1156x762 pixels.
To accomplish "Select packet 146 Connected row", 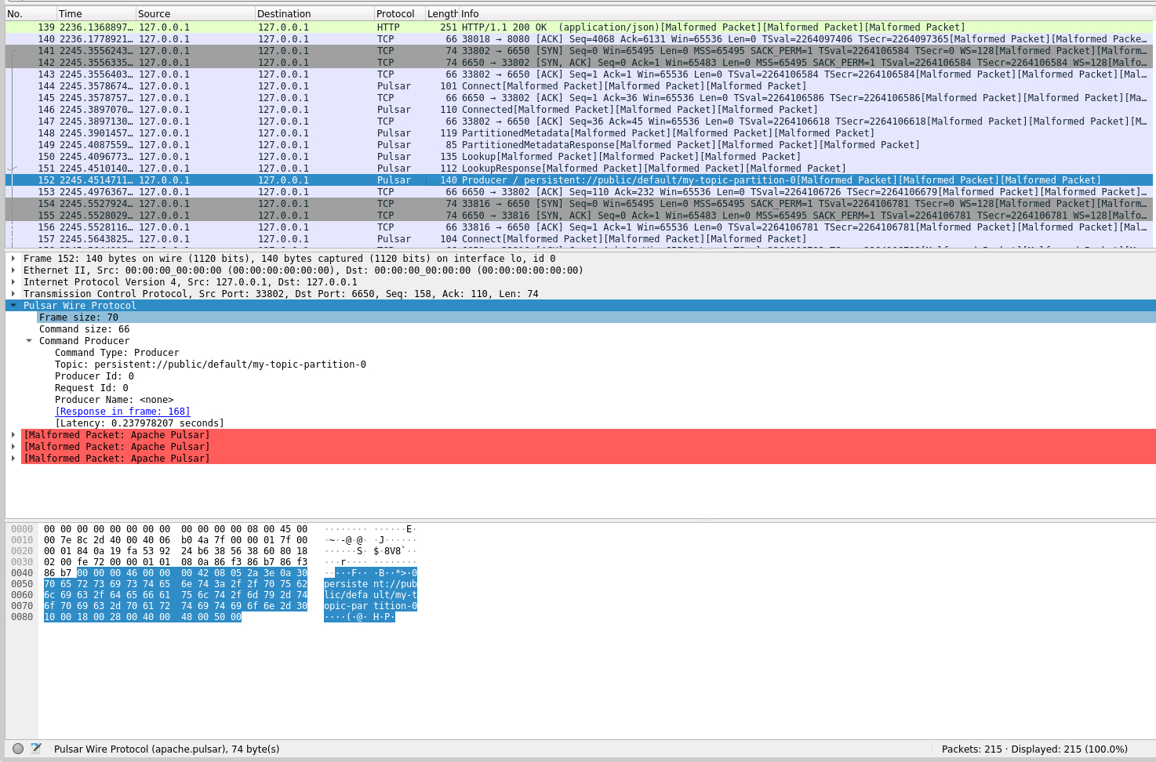I will pyautogui.click(x=579, y=109).
